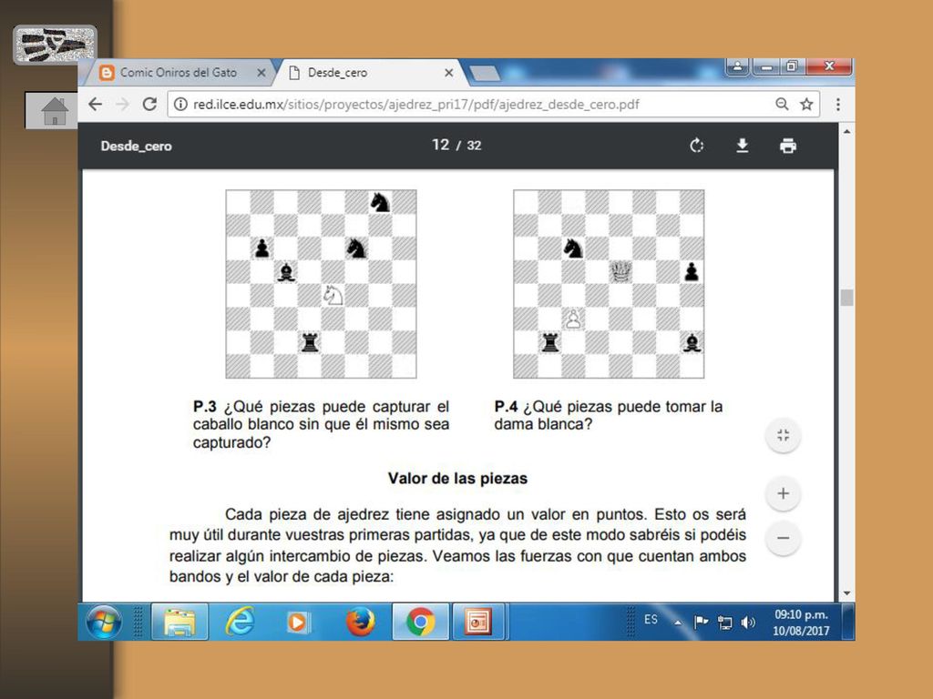Open the Chrome three-dot menu

[x=838, y=104]
